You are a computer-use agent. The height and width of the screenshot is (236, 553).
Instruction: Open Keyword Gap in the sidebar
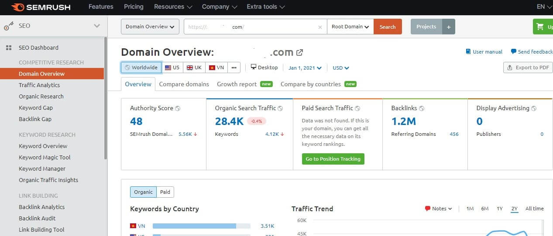coord(36,108)
